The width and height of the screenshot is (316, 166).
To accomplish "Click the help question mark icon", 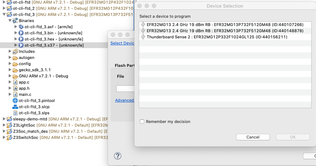I will (118, 156).
